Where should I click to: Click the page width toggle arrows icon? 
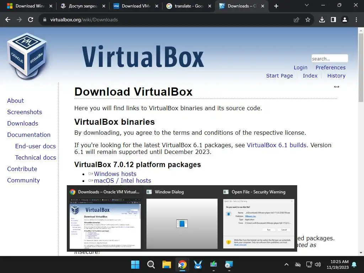point(337,87)
